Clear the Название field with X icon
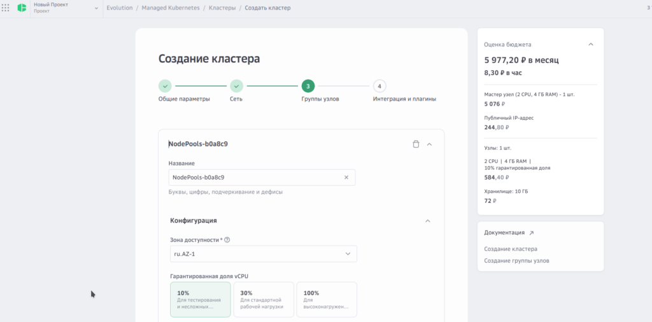The width and height of the screenshot is (652, 322). click(346, 178)
